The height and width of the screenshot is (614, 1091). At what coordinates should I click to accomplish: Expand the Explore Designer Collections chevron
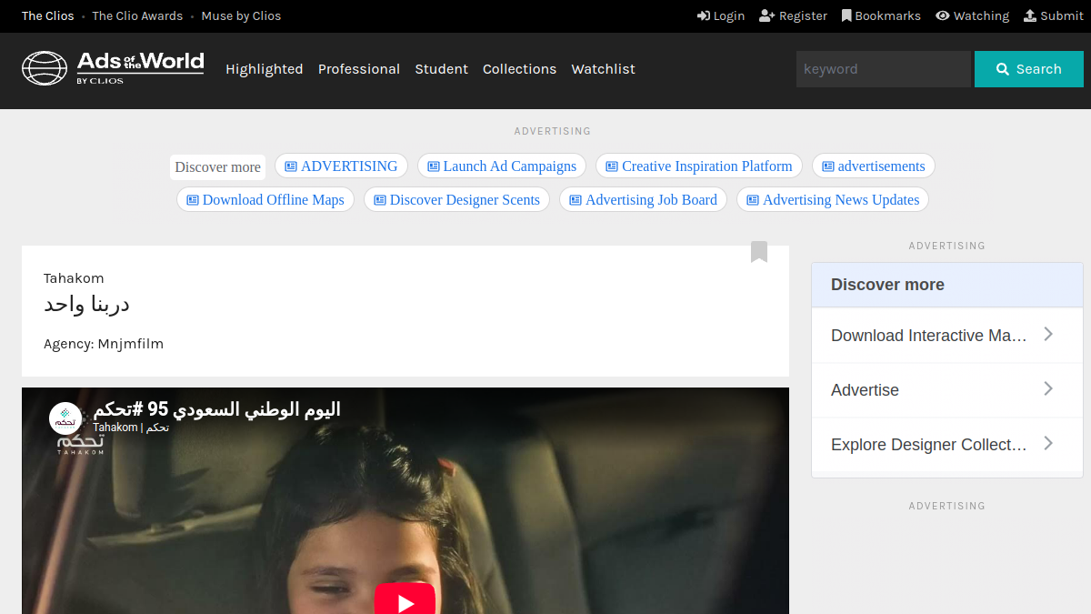[1048, 443]
